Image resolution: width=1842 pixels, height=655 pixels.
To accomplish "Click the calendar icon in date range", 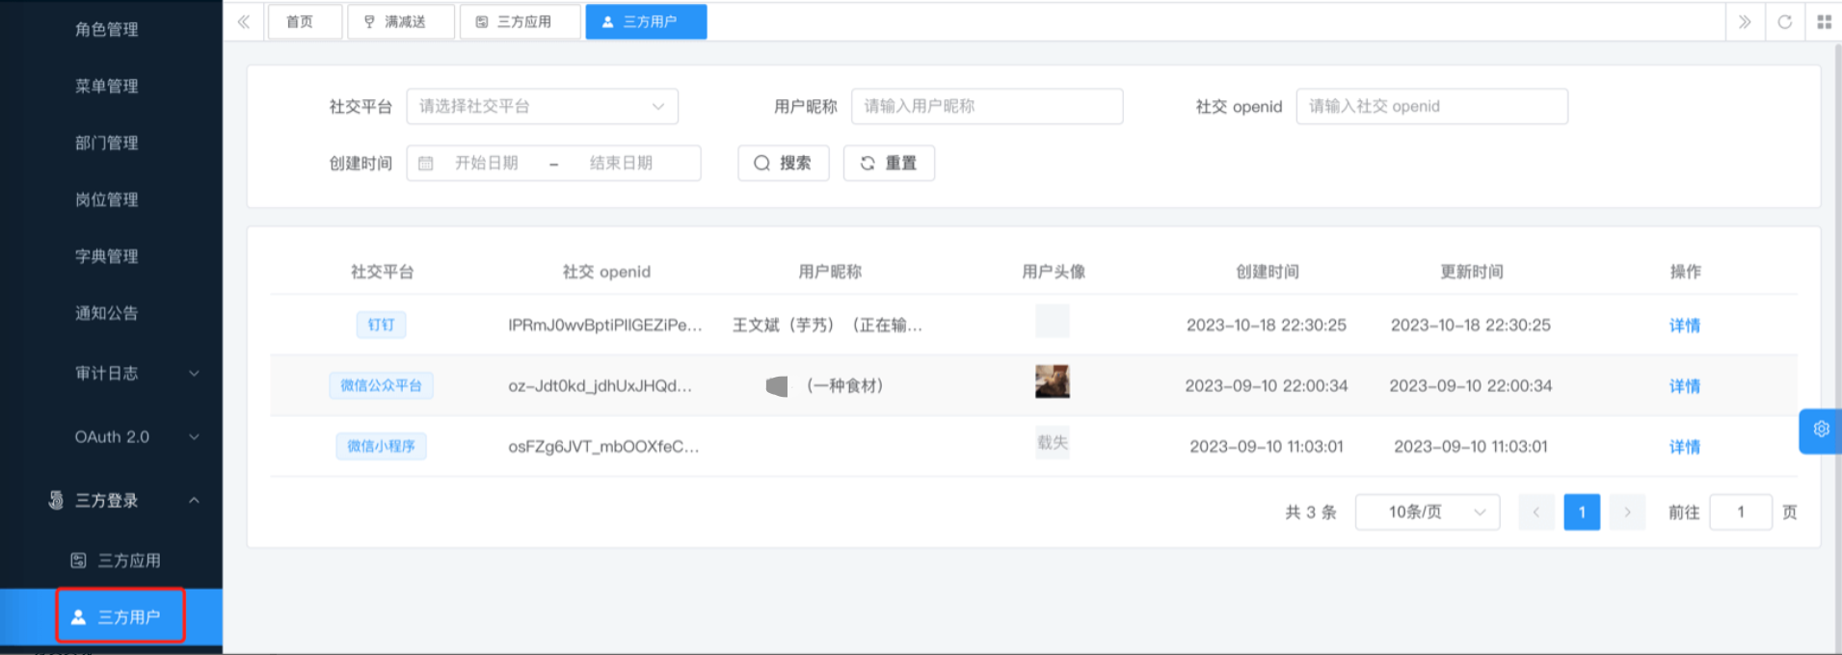I will click(x=425, y=164).
